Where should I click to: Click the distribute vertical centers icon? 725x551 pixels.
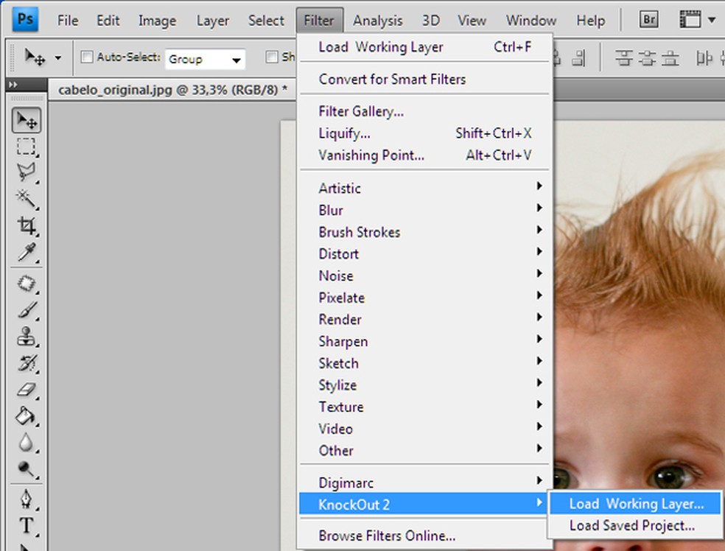pyautogui.click(x=646, y=59)
